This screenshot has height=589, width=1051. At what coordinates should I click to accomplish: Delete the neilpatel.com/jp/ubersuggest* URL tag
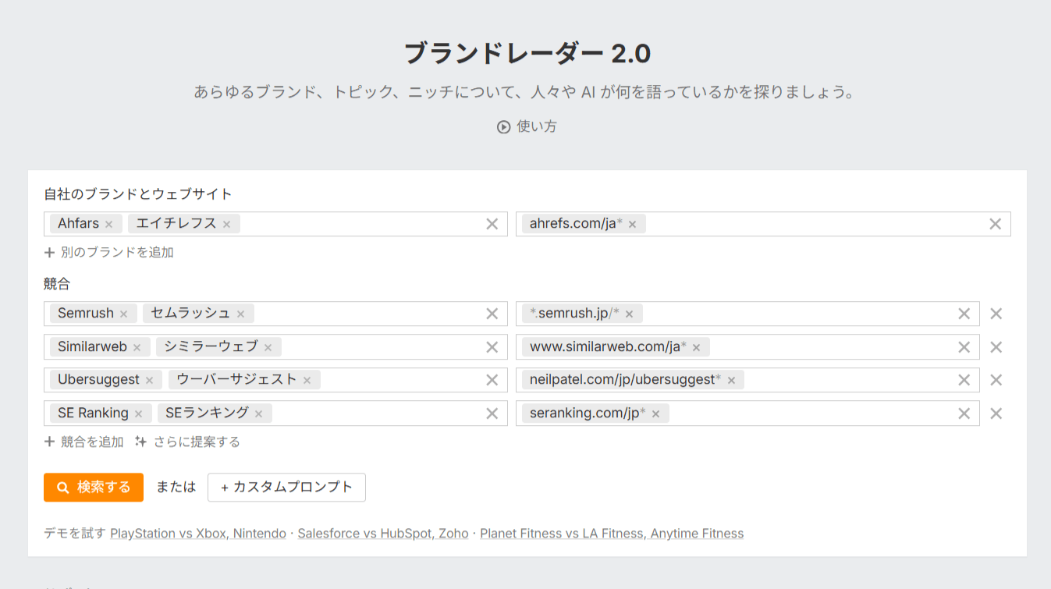pos(731,381)
